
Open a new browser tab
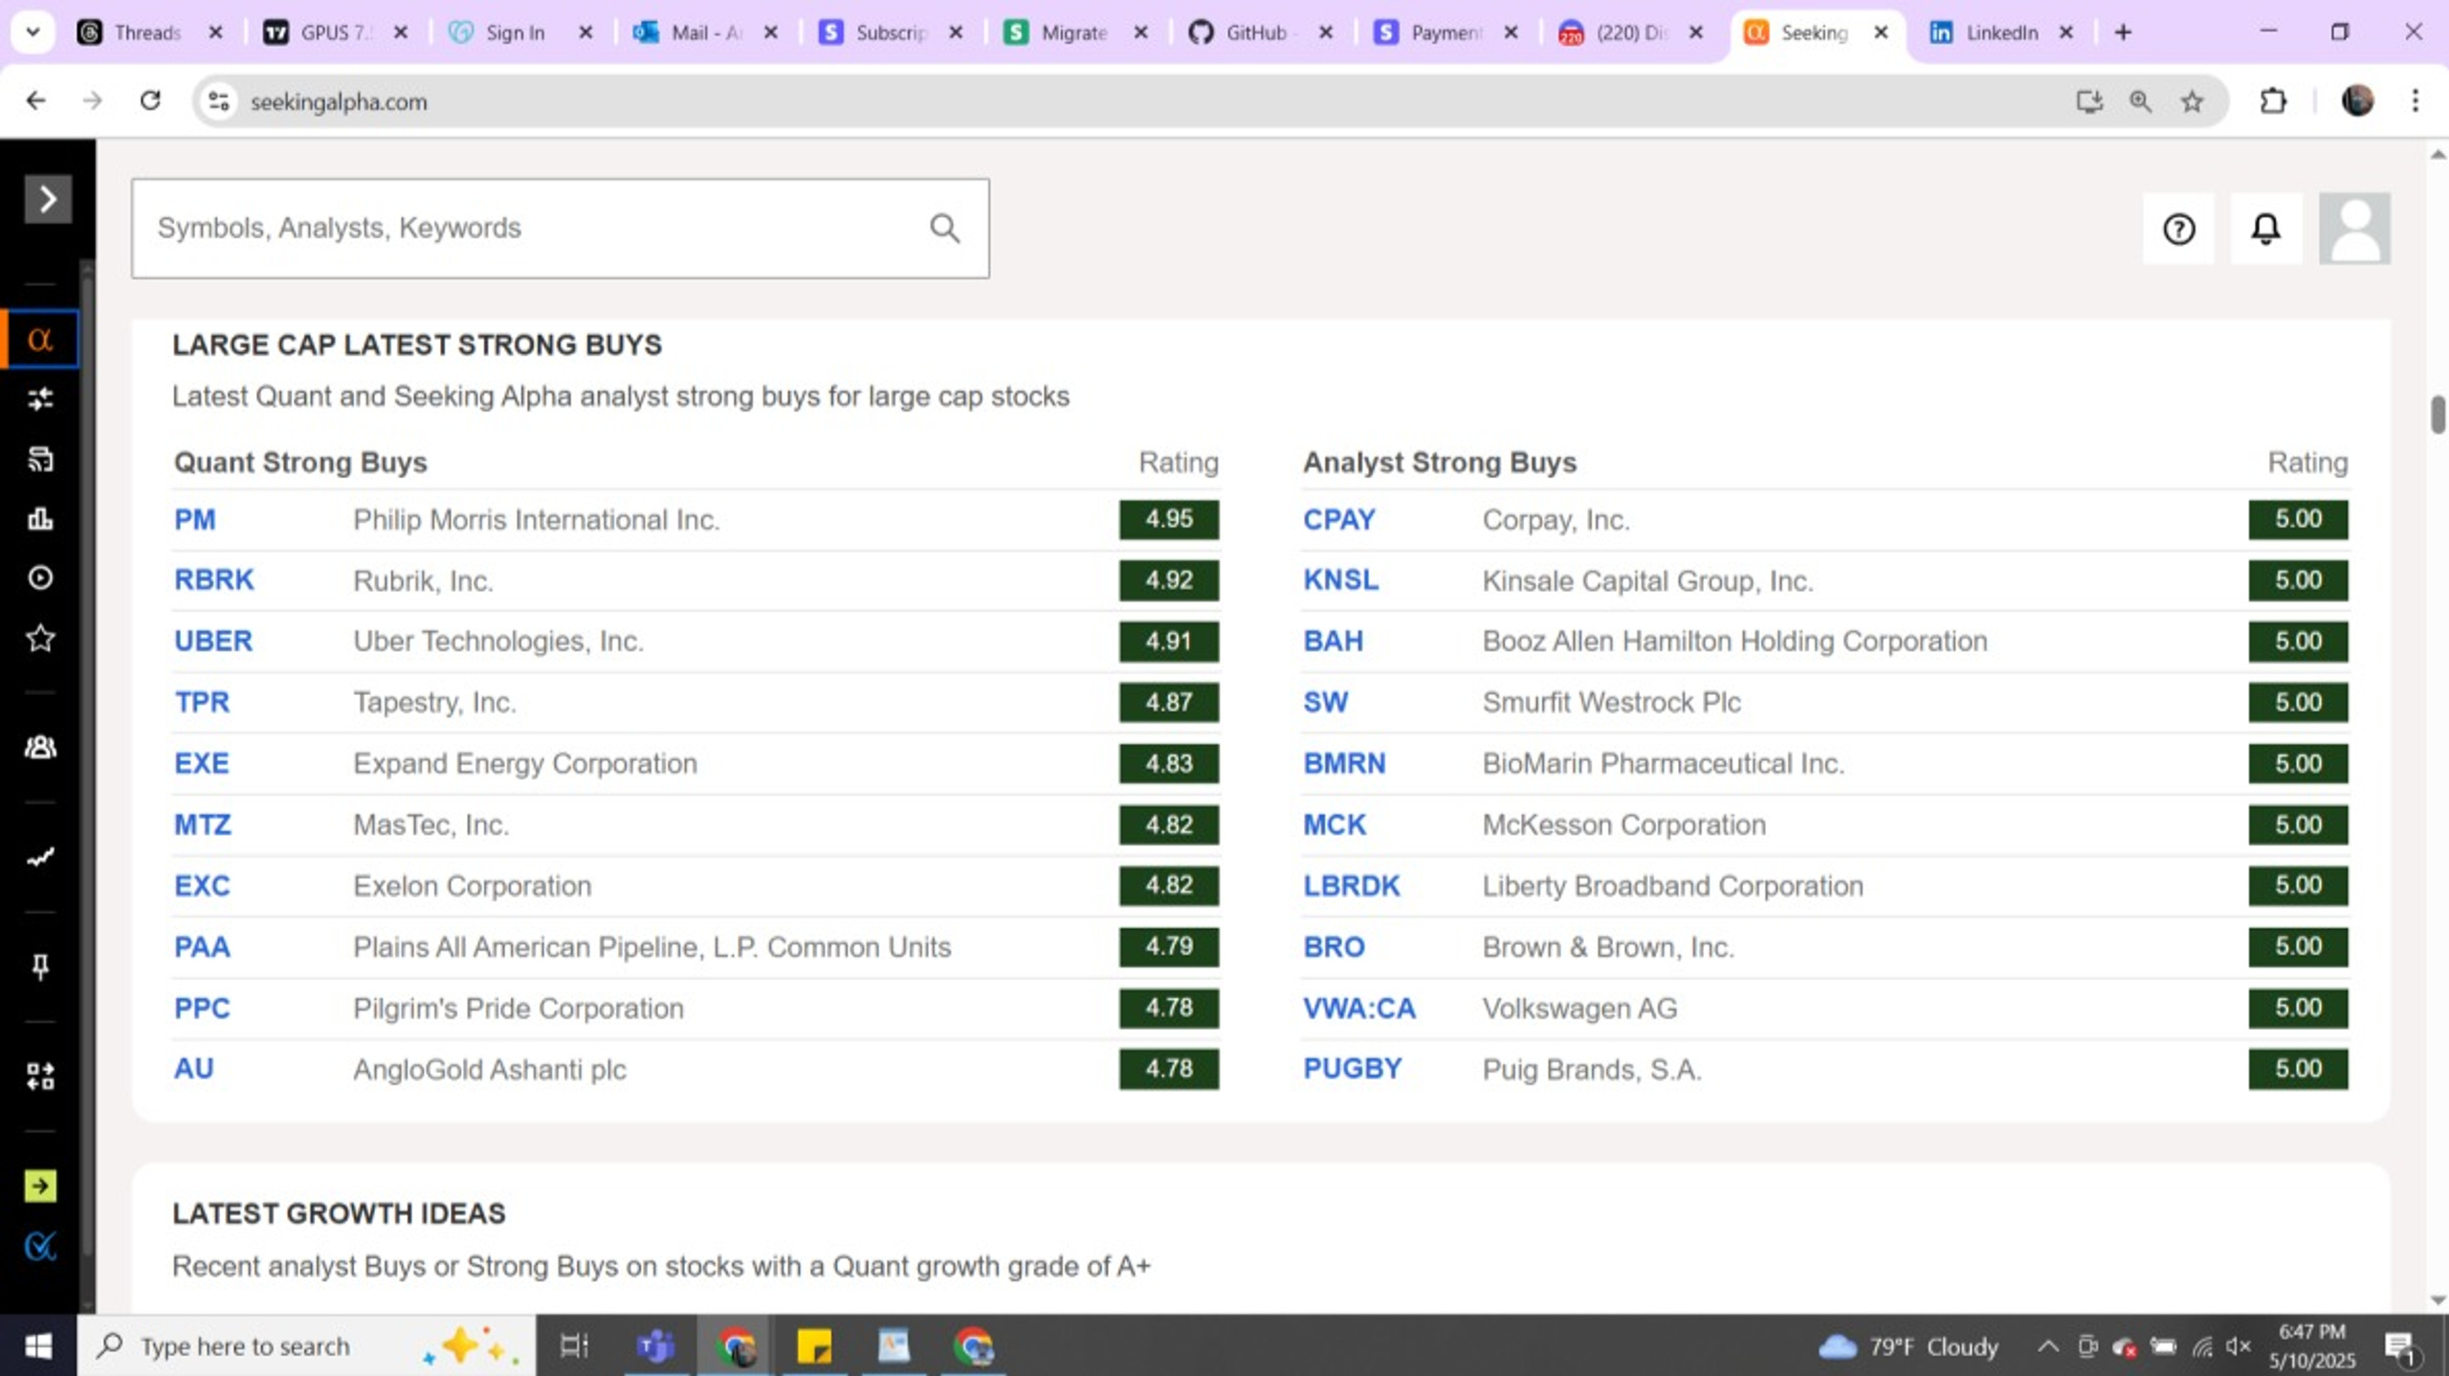pos(2123,33)
